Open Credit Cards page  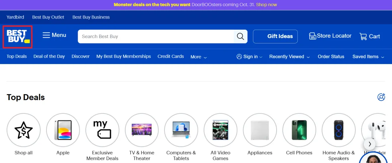click(x=171, y=57)
